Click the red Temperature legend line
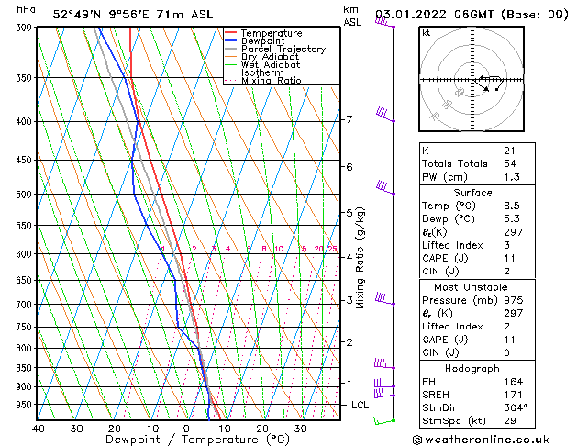The width and height of the screenshot is (577, 446). (230, 33)
